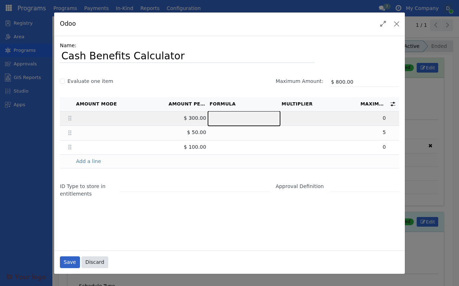459x286 pixels.
Task: Open the Payments menu
Action: click(96, 8)
